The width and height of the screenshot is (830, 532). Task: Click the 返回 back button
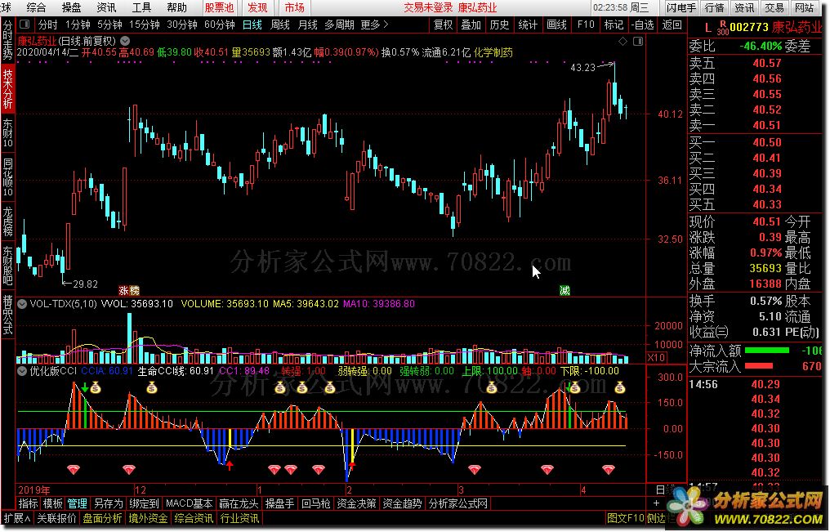(x=672, y=25)
